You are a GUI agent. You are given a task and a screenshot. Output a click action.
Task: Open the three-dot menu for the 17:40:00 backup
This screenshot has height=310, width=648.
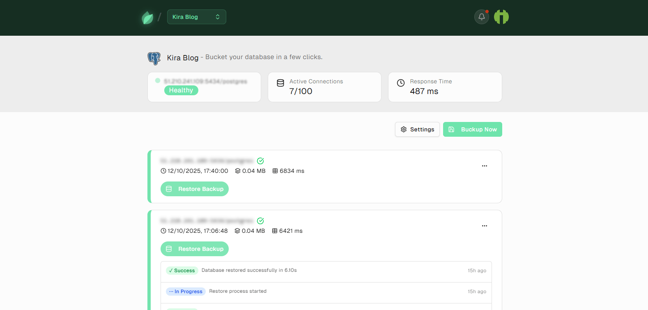tap(484, 166)
